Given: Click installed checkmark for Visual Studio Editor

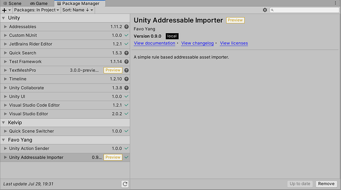Looking at the screenshot, I should (126, 114).
